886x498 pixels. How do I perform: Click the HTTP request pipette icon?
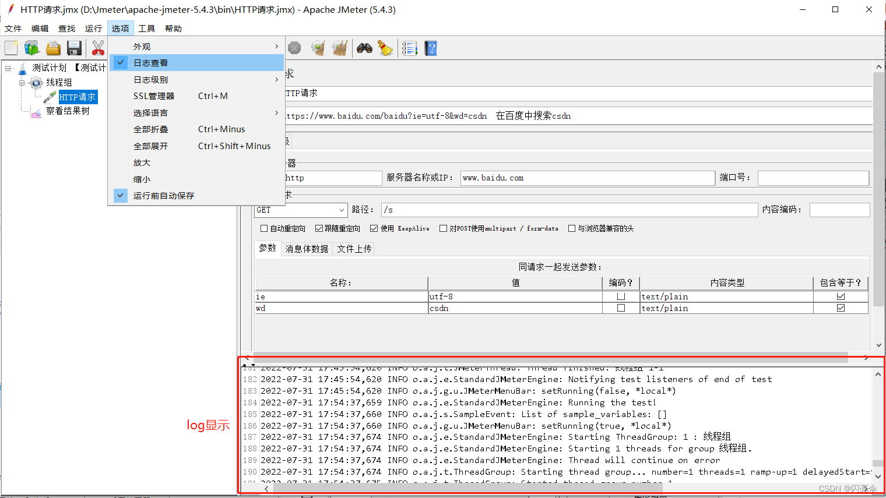pyautogui.click(x=50, y=97)
